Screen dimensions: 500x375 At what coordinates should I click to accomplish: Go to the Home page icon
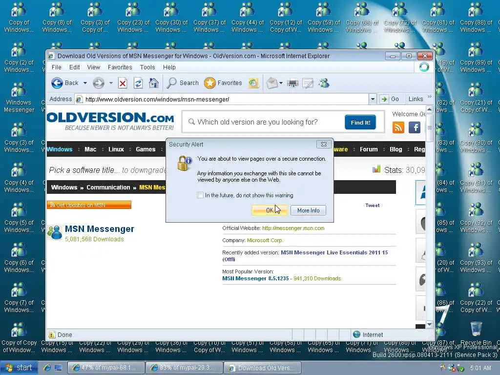click(x=154, y=83)
